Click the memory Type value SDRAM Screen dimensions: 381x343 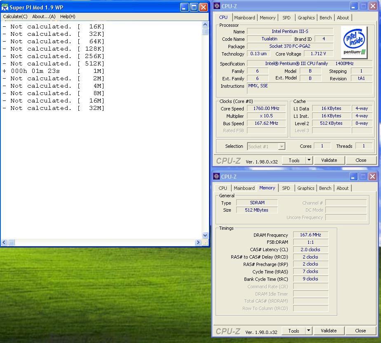click(x=257, y=203)
